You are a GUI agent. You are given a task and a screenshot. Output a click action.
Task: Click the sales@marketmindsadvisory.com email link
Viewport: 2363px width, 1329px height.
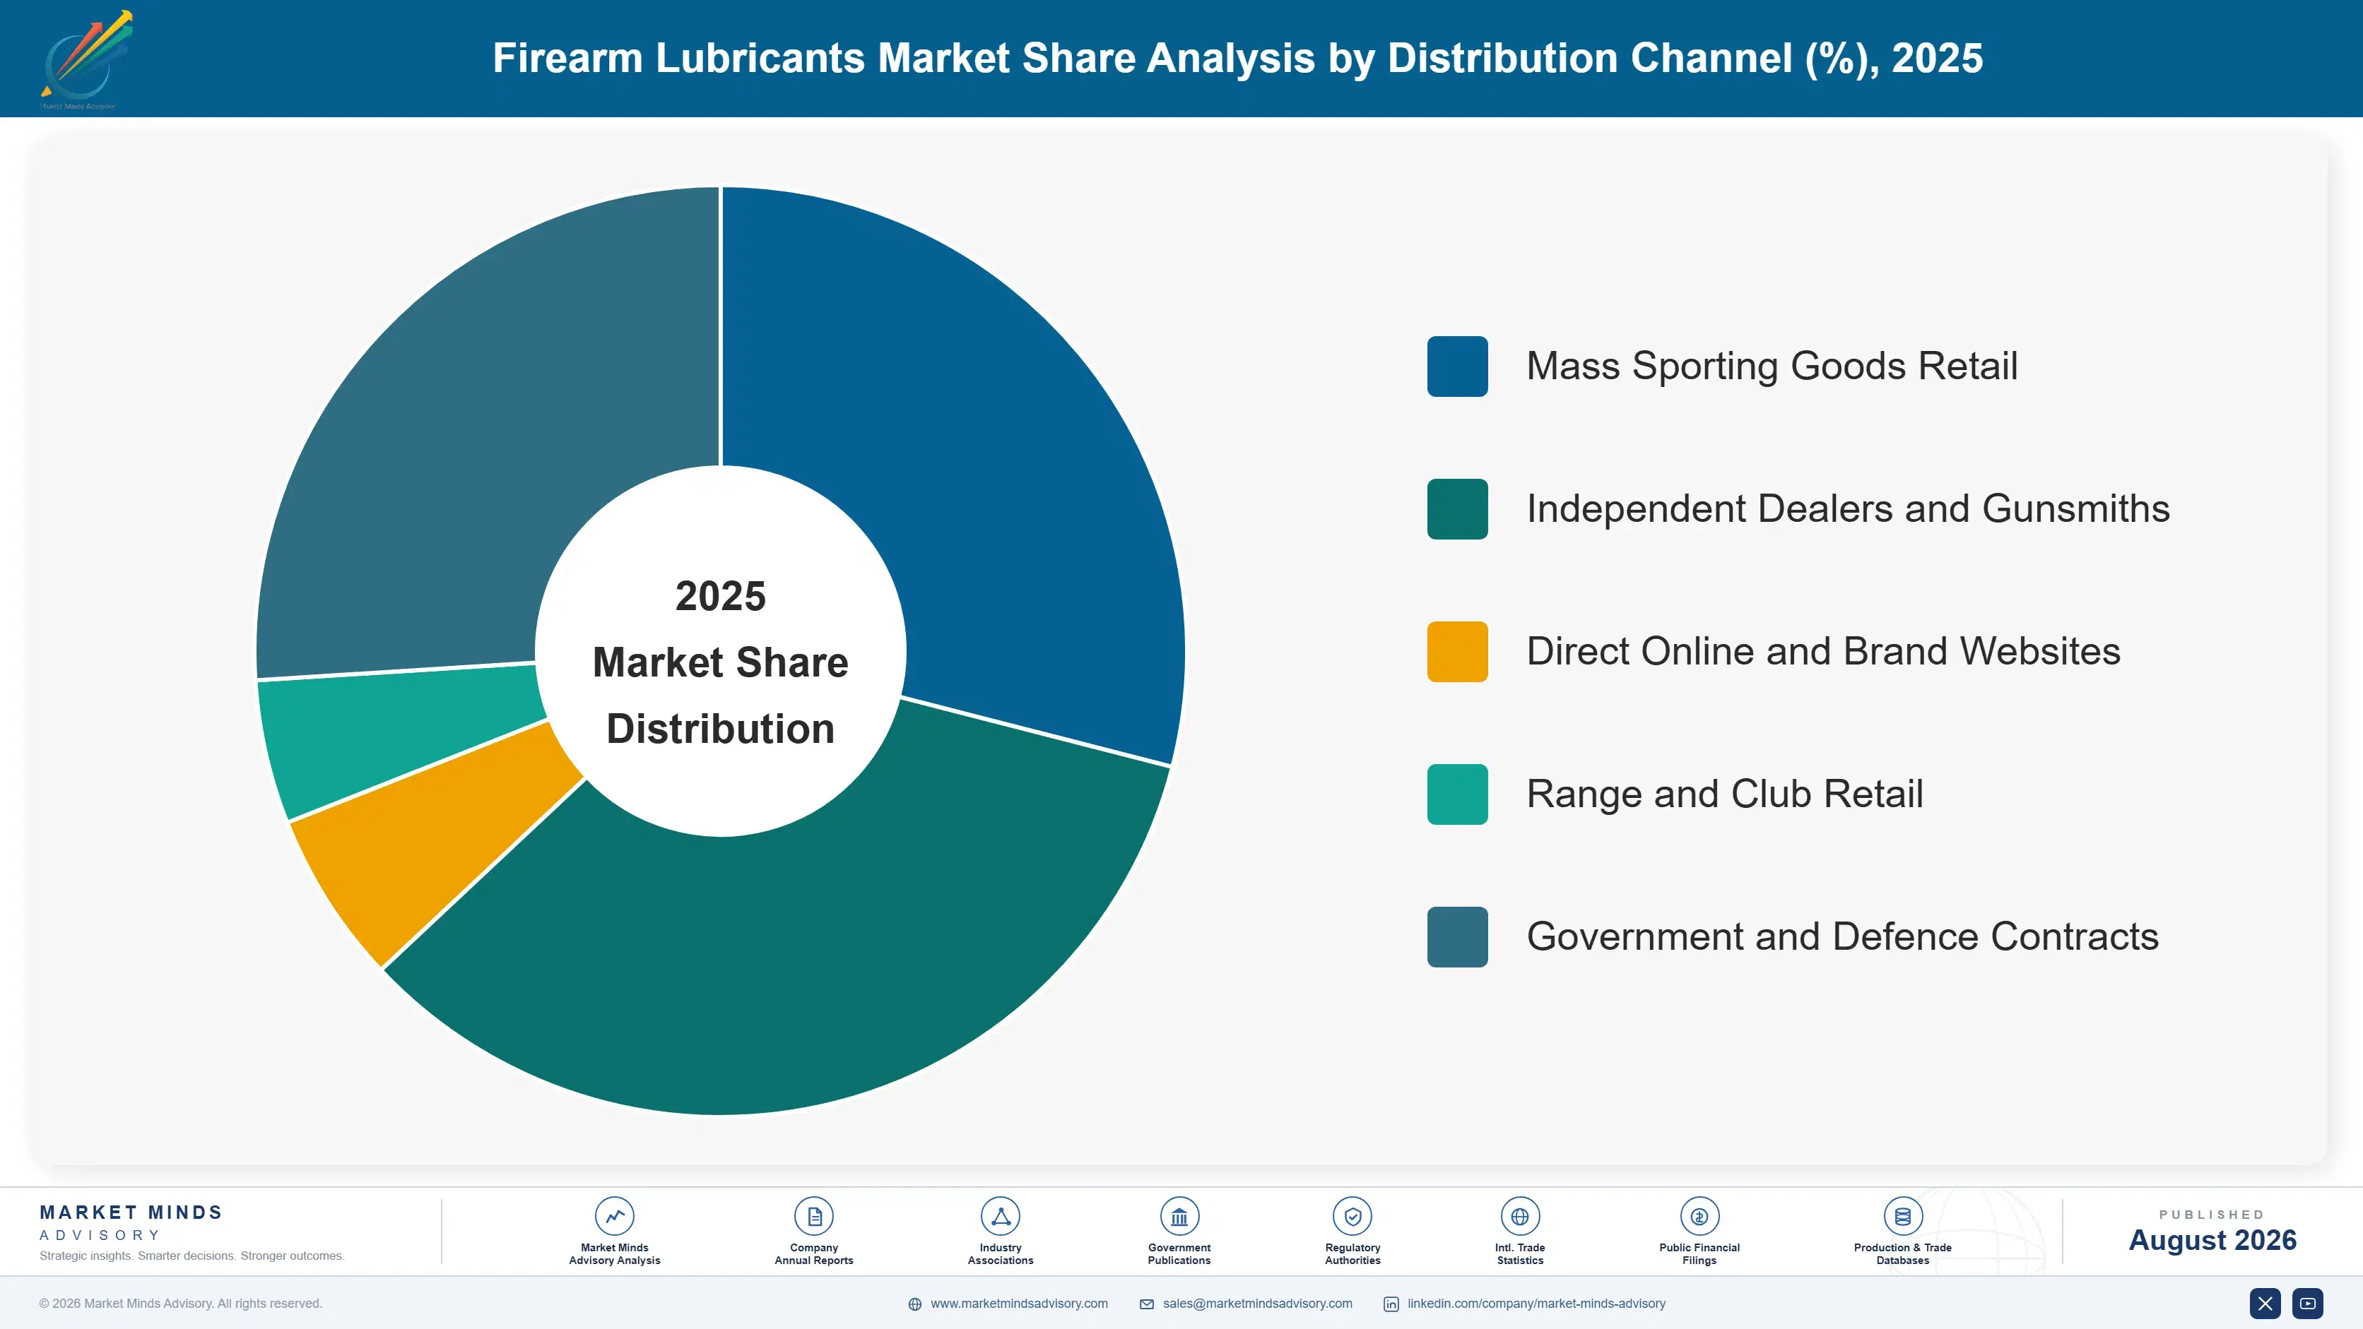coord(1258,1304)
